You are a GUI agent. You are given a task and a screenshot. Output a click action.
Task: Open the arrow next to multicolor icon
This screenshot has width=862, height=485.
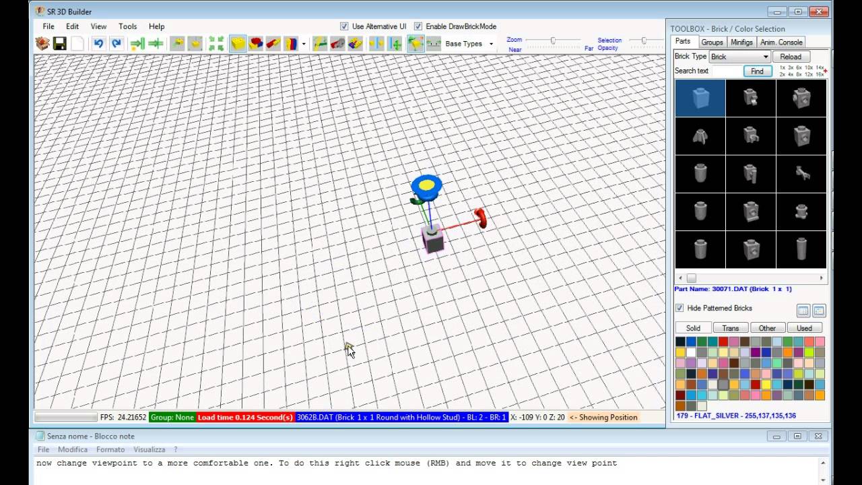tap(304, 44)
